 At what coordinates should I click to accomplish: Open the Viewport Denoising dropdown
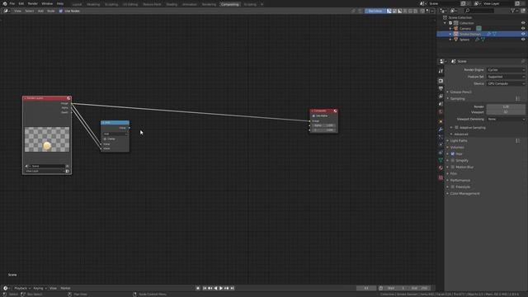point(506,119)
